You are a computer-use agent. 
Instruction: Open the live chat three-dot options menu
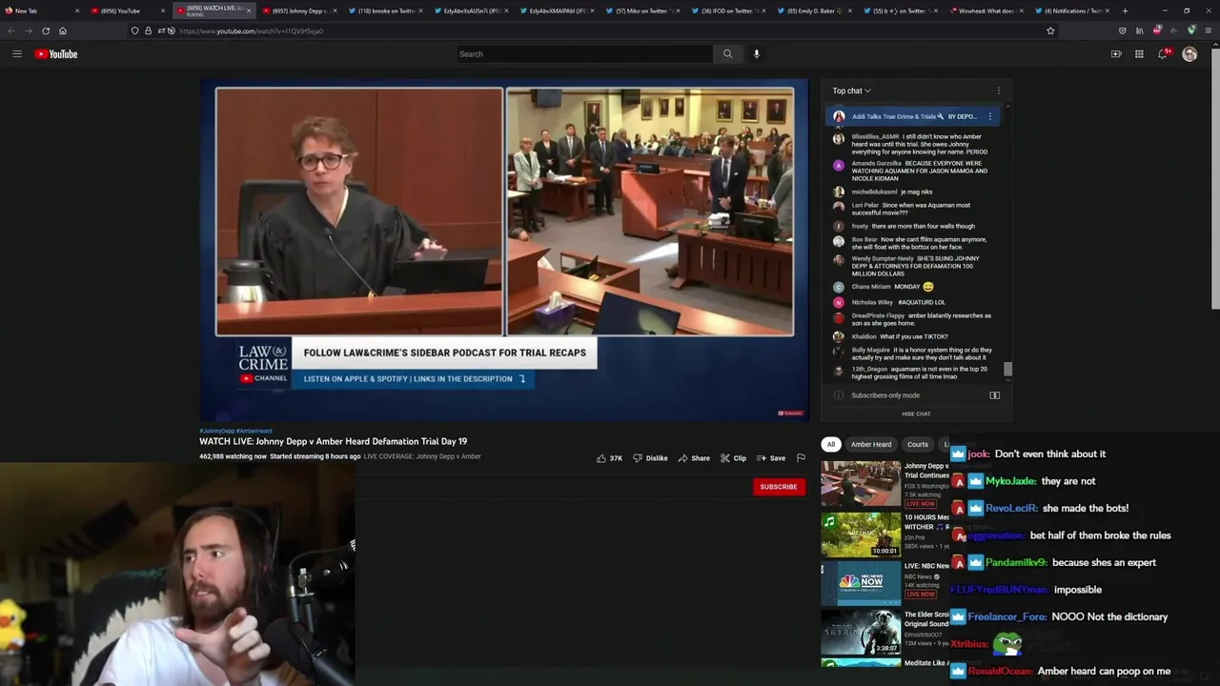tap(998, 91)
